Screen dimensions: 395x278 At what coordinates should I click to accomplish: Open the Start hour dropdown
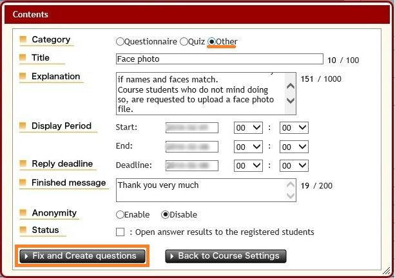(x=248, y=128)
